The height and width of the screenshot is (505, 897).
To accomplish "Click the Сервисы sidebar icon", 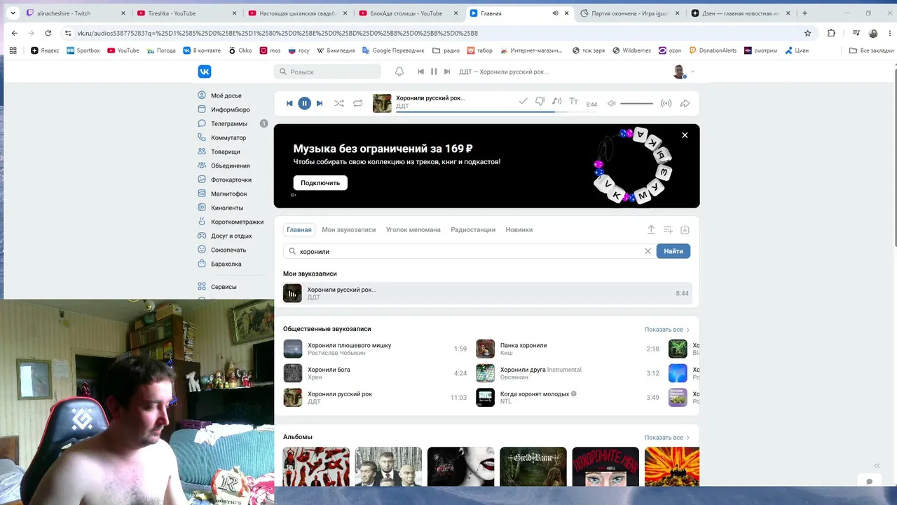I will pos(202,287).
